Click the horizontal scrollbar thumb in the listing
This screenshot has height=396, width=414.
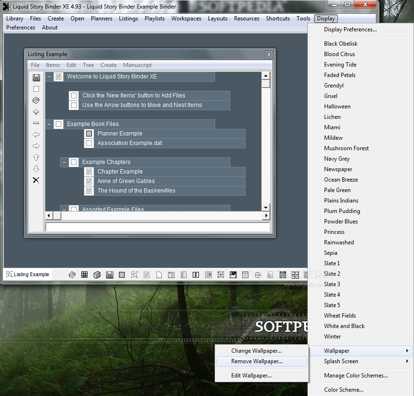pyautogui.click(x=57, y=215)
